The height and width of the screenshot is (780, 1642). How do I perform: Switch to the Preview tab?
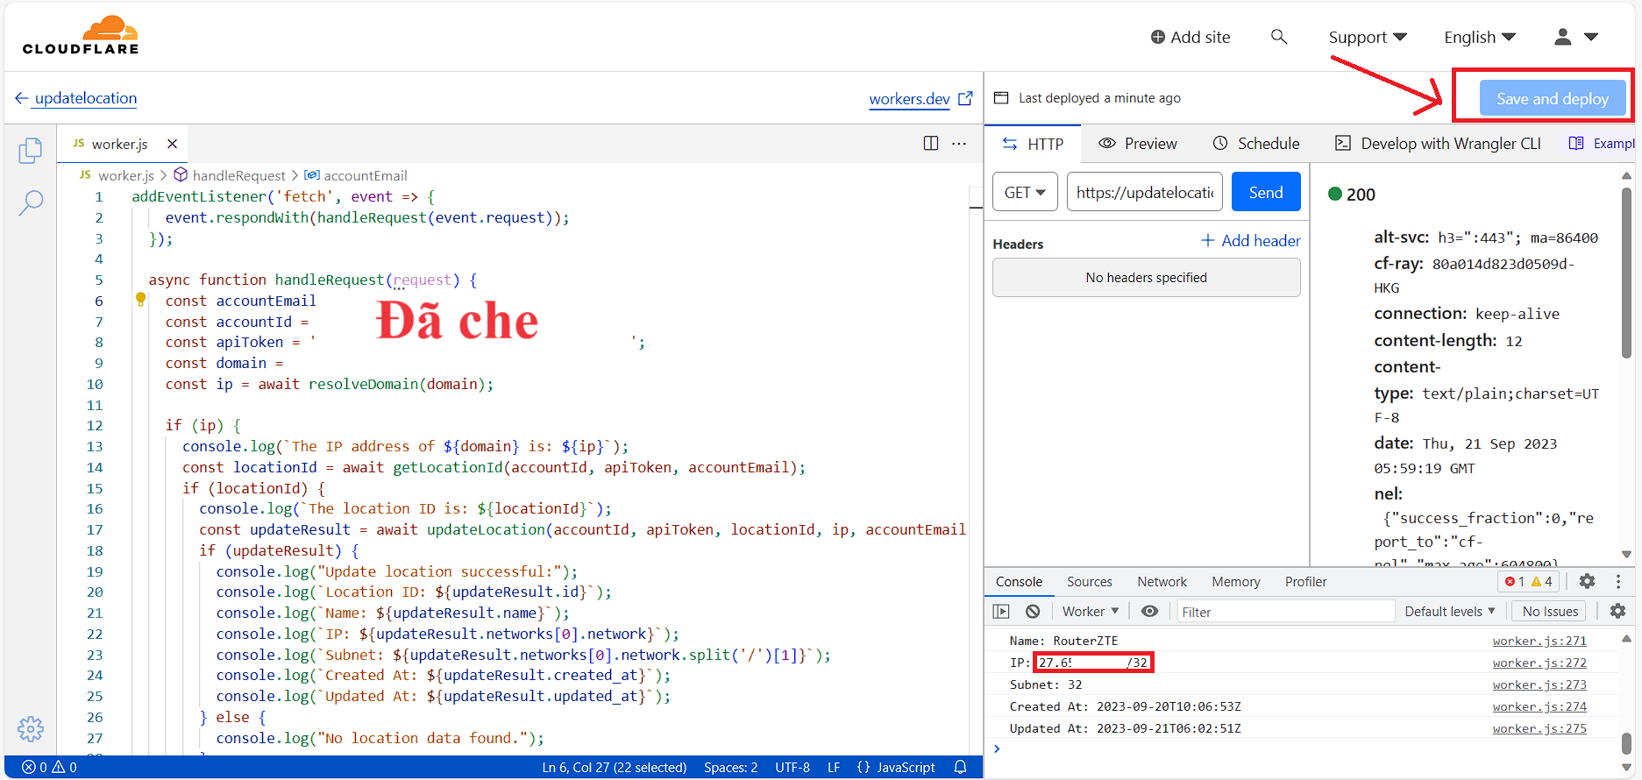[x=1138, y=144]
